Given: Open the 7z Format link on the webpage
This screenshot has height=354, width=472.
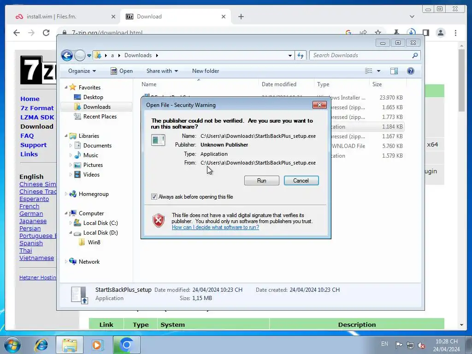Looking at the screenshot, I should tap(37, 108).
